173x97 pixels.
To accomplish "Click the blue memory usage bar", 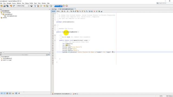I will [x=58, y=6].
